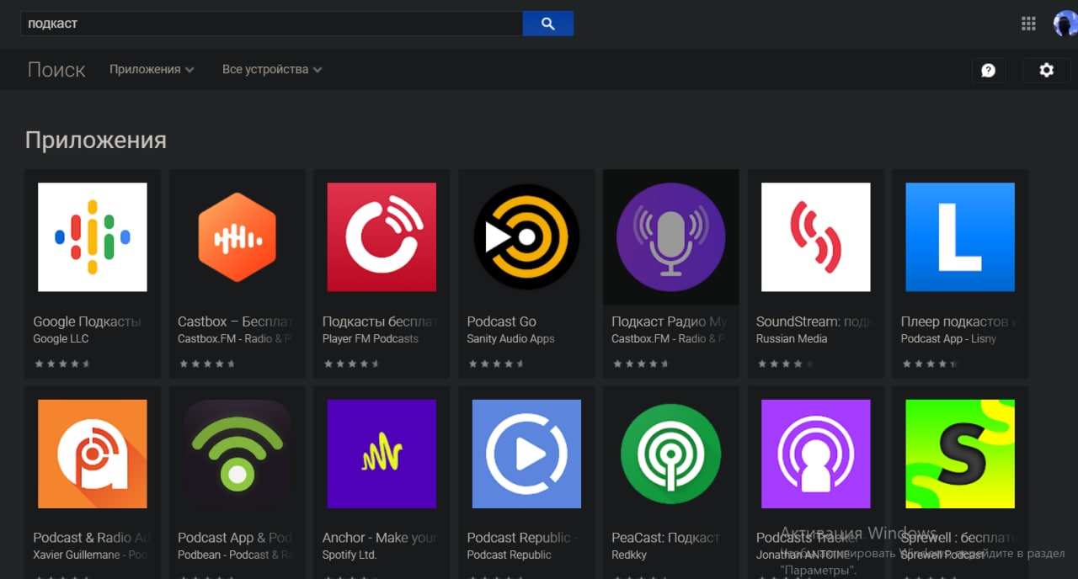The height and width of the screenshot is (579, 1078).
Task: Open the Redkky developer link
Action: point(629,555)
